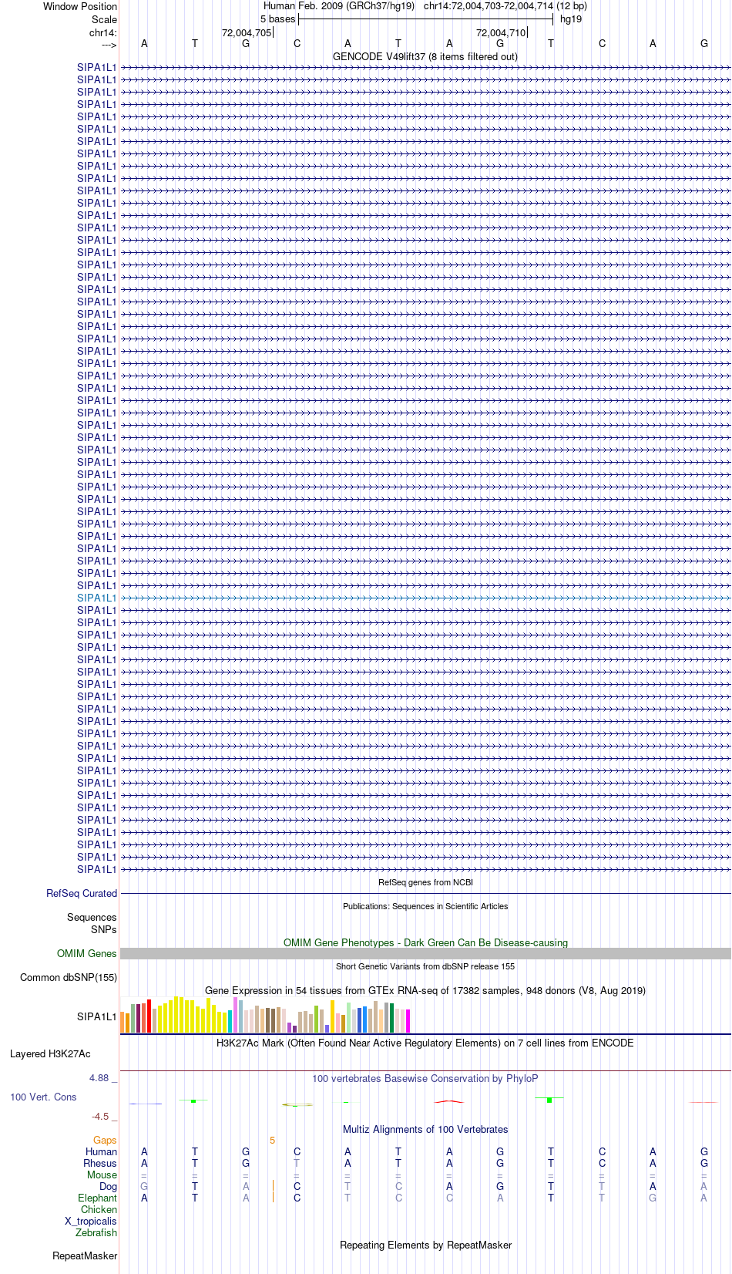The height and width of the screenshot is (1274, 732).
Task: Open 100 vertebrates Basewise Conservation by PhyloP title
Action: 425,1078
